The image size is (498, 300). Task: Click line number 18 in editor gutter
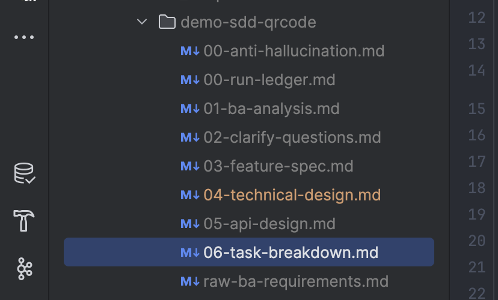click(x=476, y=188)
